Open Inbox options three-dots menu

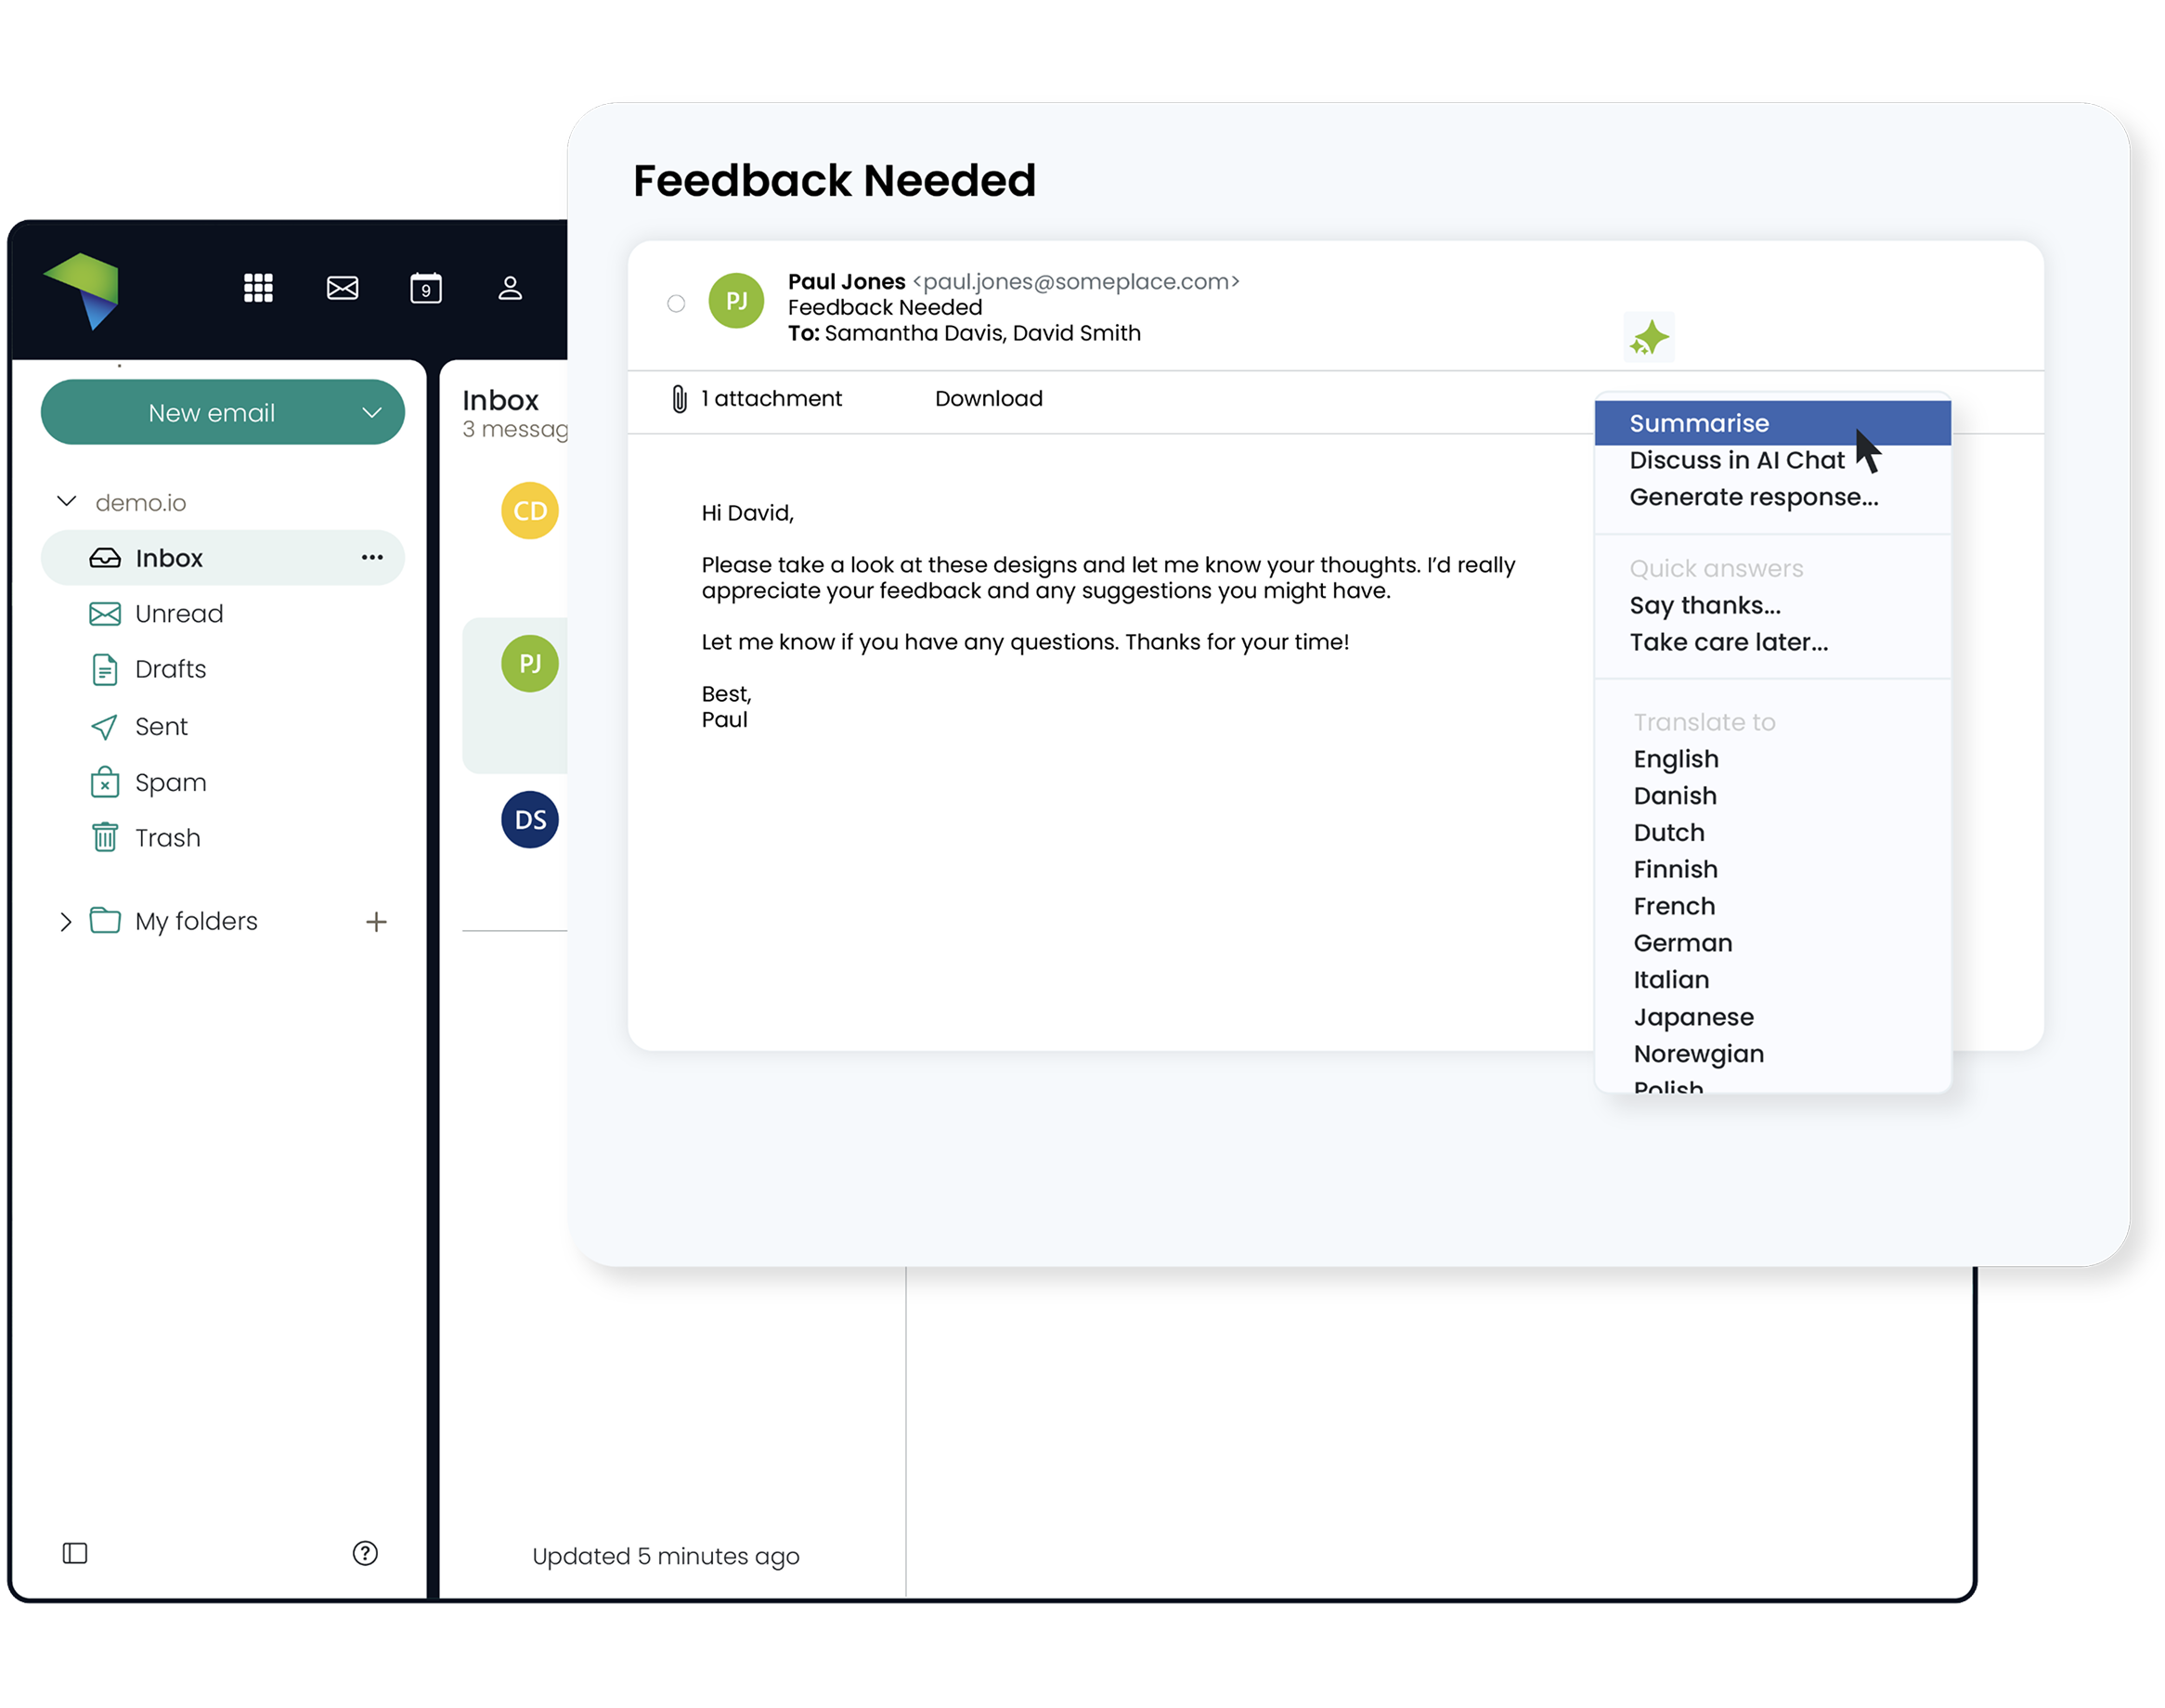click(372, 558)
